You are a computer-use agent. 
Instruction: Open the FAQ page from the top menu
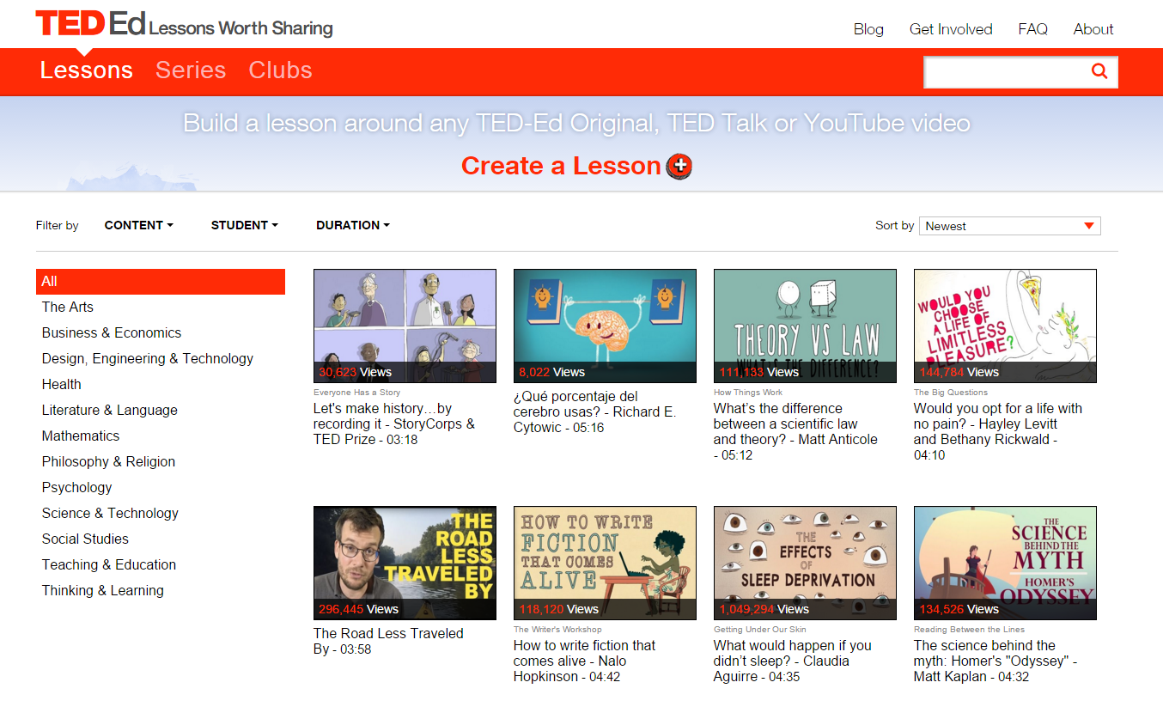[1032, 29]
